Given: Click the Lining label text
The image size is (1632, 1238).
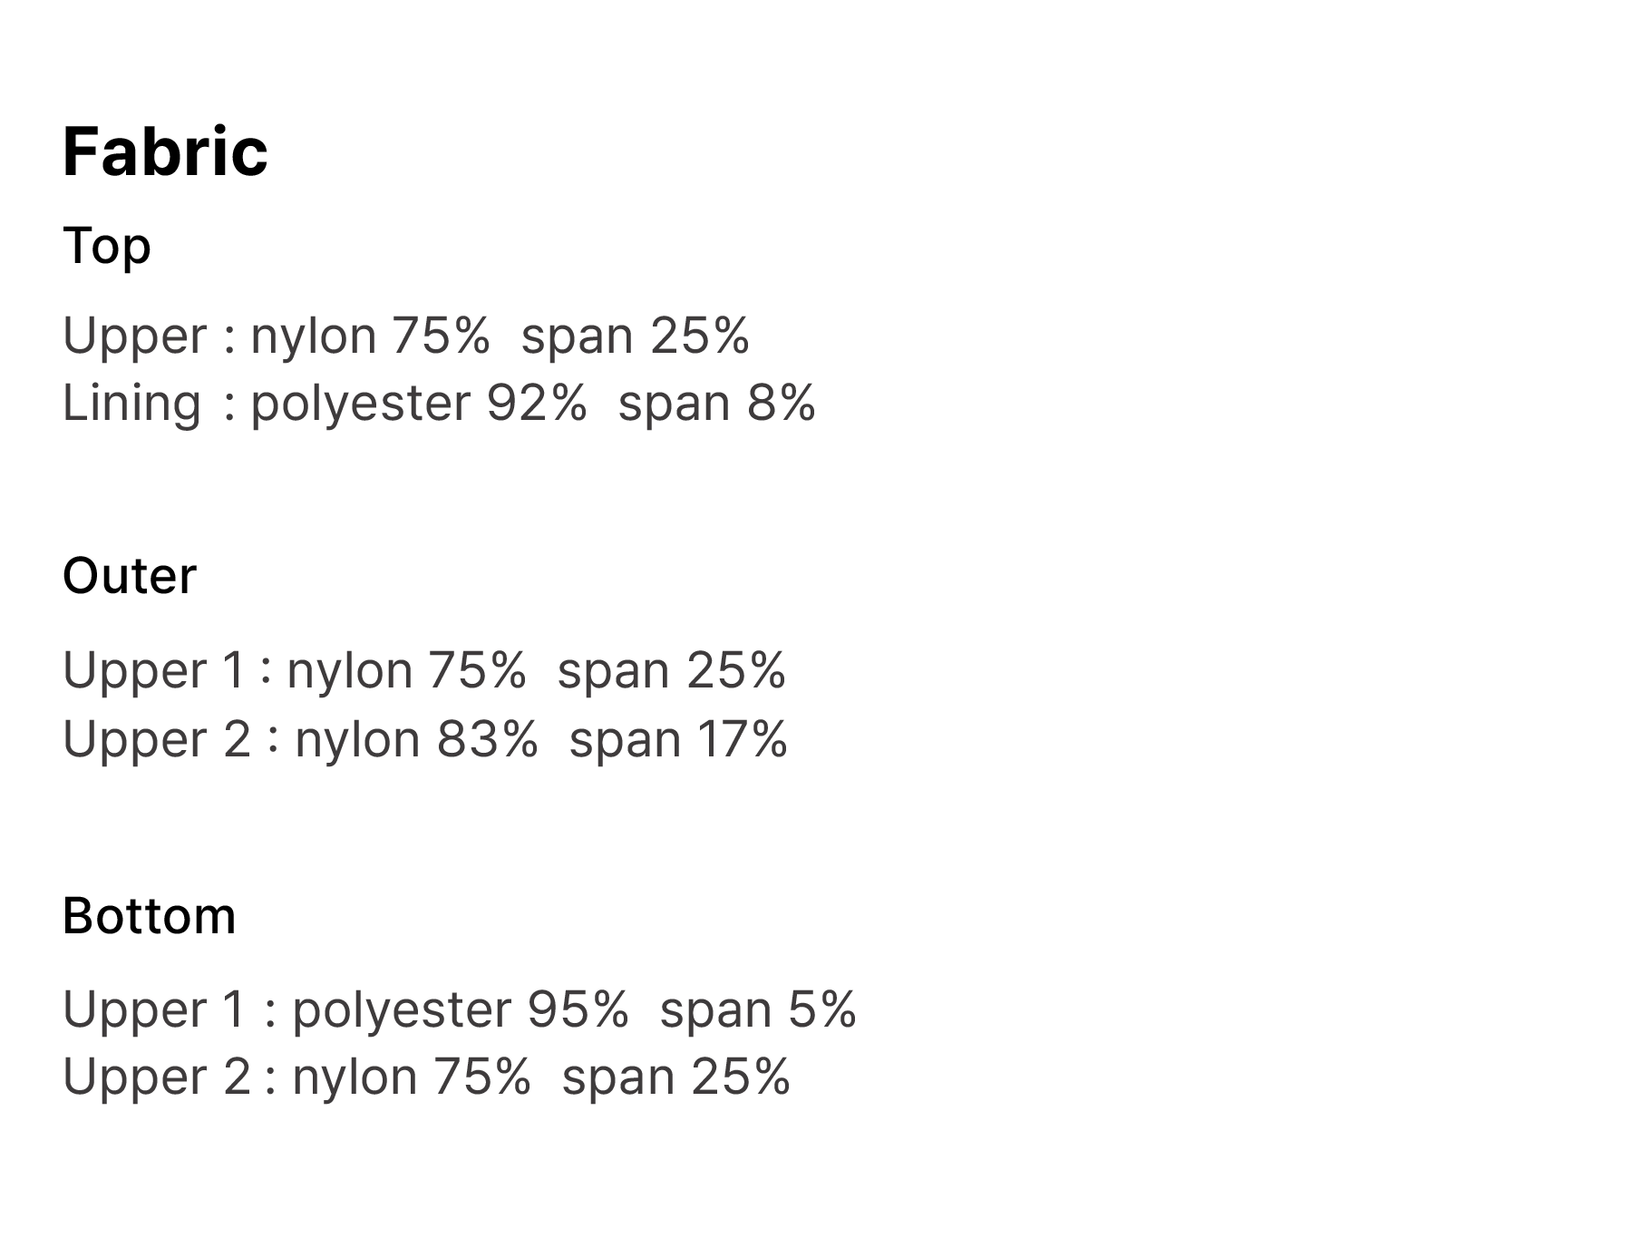Looking at the screenshot, I should coord(131,403).
